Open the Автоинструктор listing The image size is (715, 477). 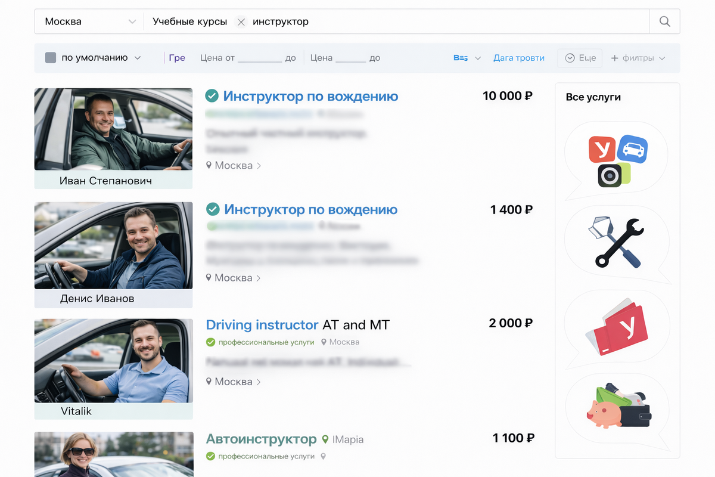(x=261, y=439)
